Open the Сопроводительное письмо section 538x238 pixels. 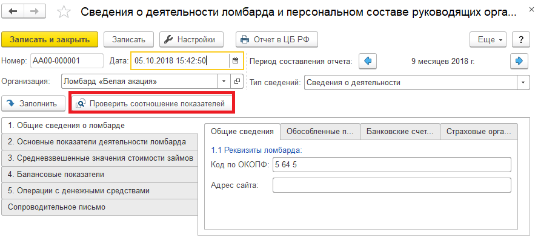[99, 207]
